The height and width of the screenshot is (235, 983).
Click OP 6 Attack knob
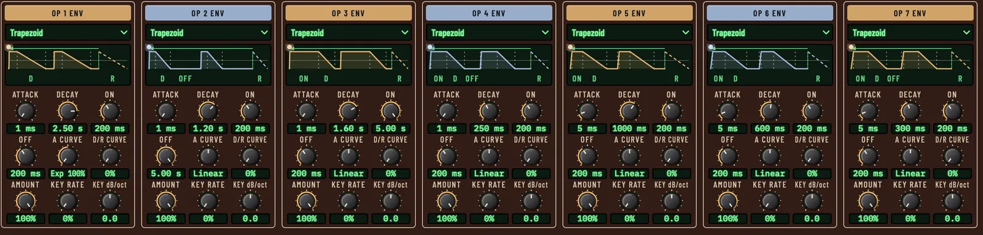pyautogui.click(x=727, y=111)
